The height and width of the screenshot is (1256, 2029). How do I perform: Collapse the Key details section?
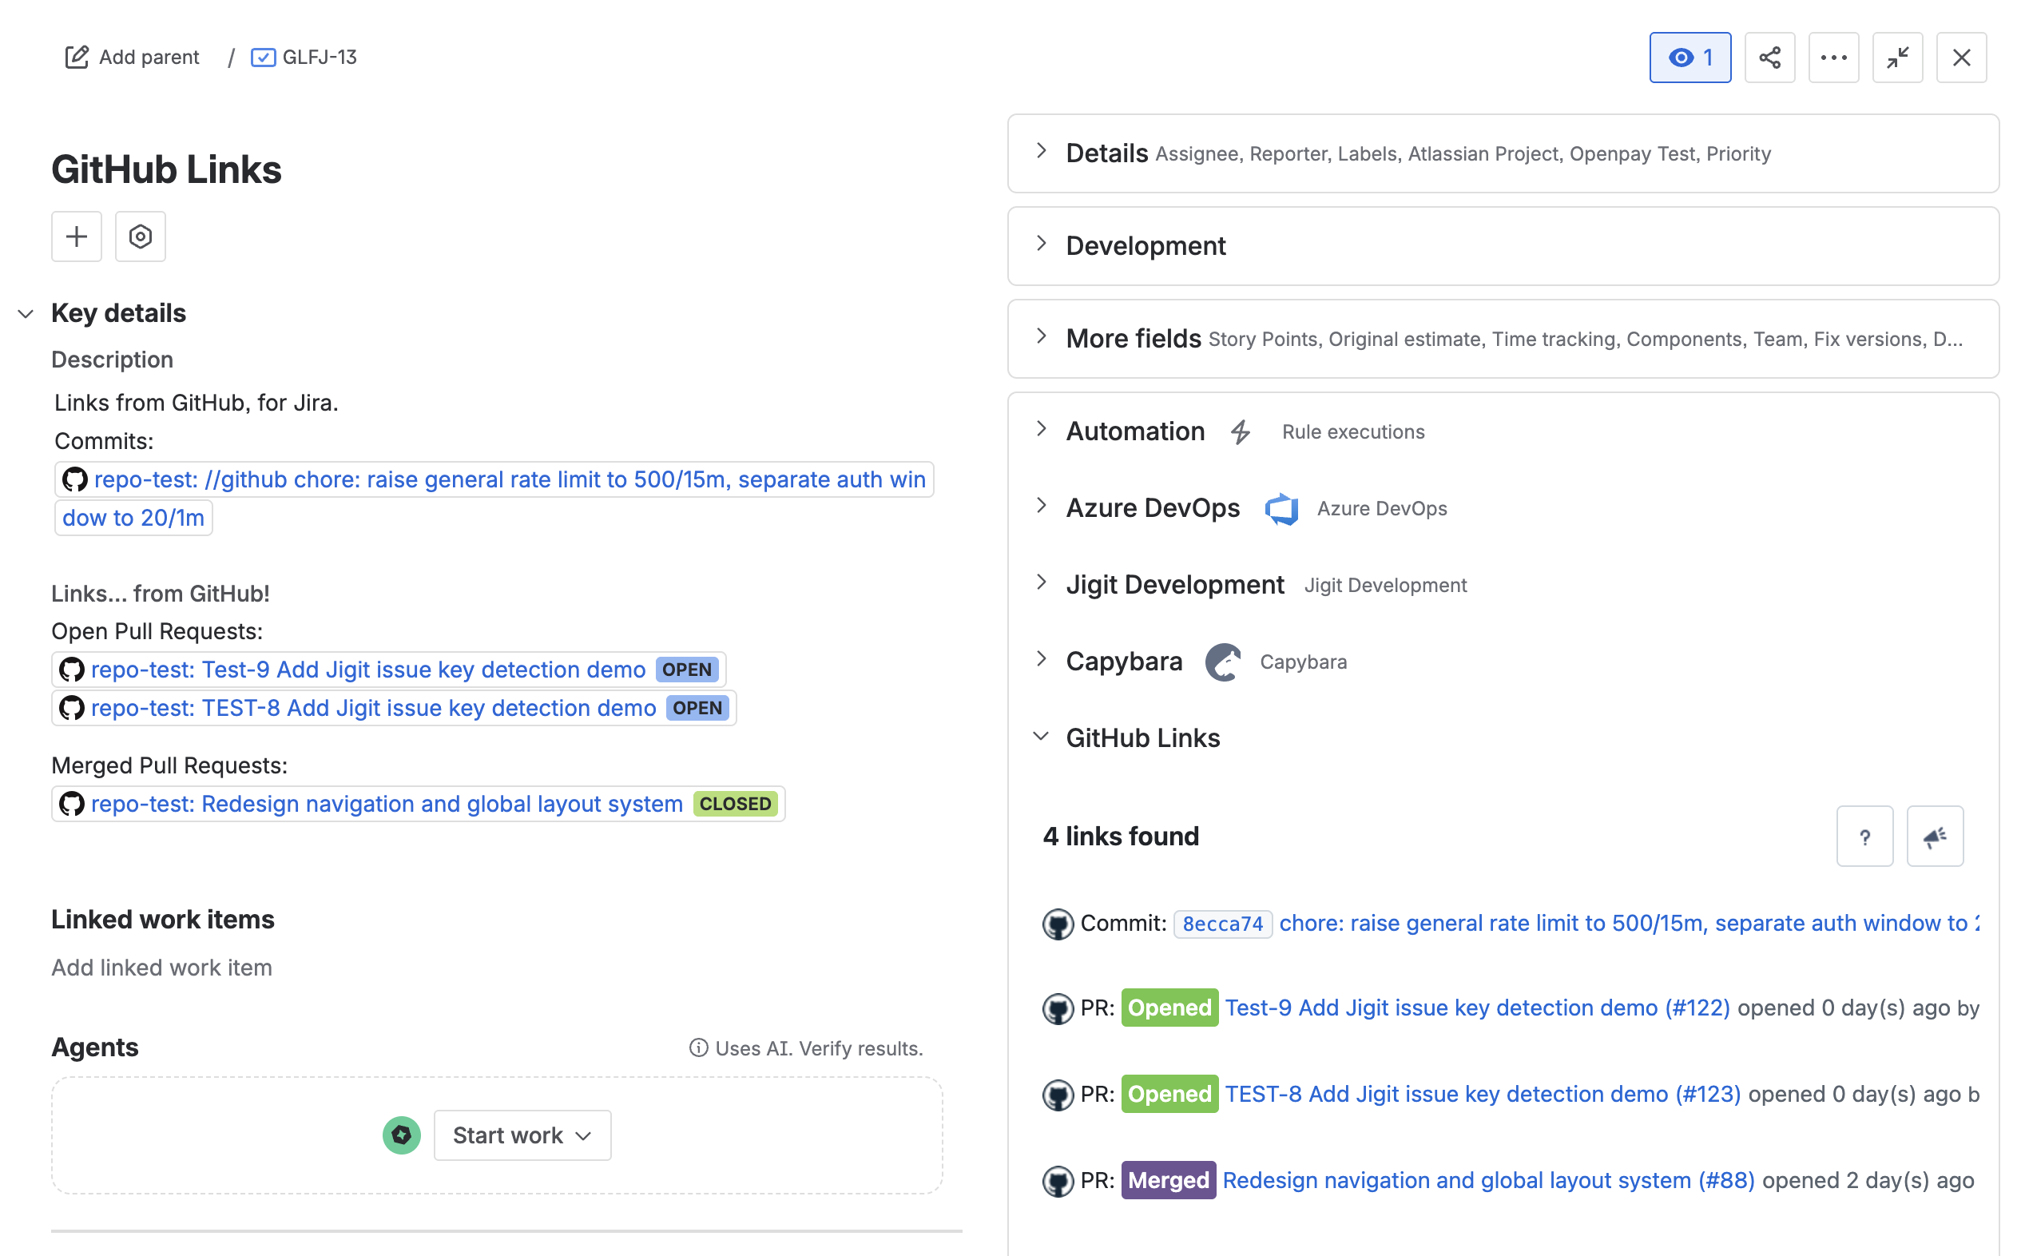tap(26, 314)
